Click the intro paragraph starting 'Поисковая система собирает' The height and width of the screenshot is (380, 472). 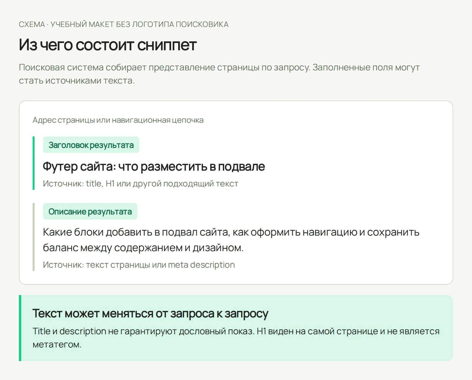coord(219,74)
